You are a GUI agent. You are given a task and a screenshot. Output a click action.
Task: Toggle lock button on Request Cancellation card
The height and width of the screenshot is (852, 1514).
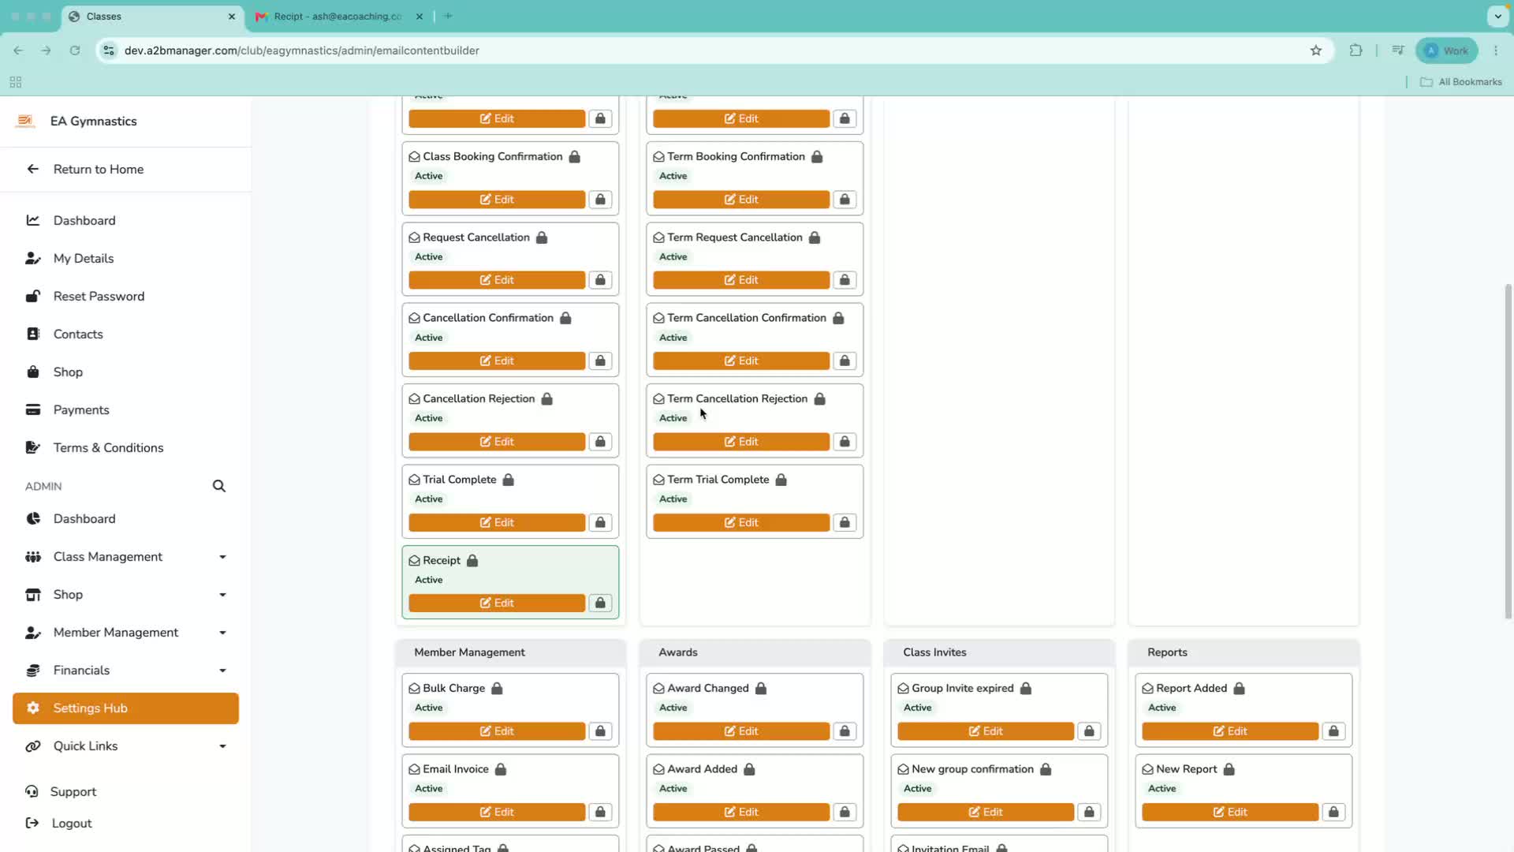click(600, 280)
